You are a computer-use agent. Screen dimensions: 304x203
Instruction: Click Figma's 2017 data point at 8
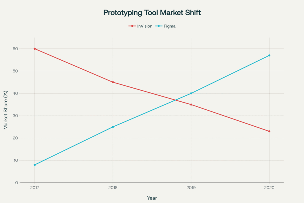tap(35, 165)
